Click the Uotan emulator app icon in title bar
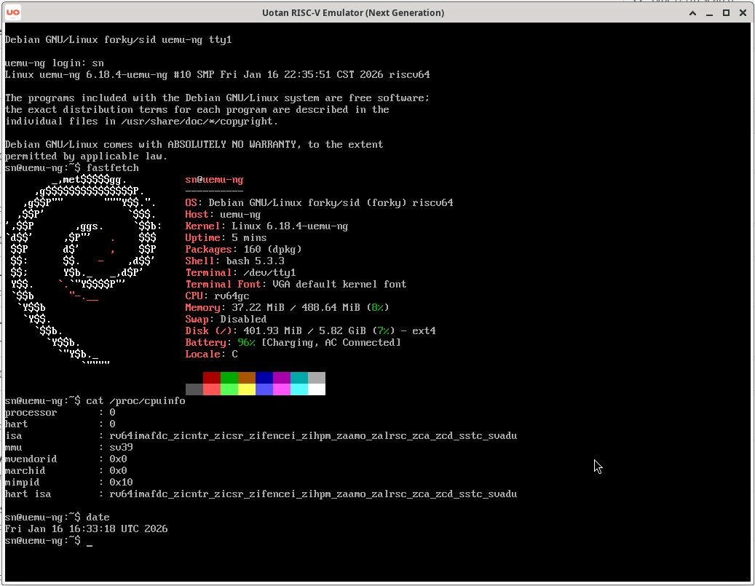This screenshot has width=755, height=586. 13,12
